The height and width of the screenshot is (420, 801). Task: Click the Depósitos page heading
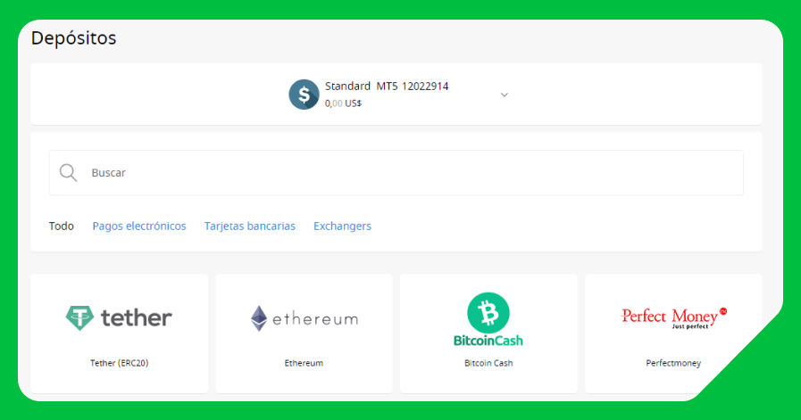[73, 38]
